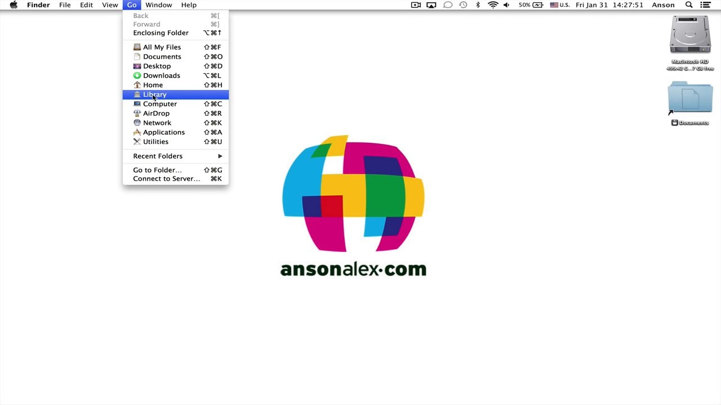This screenshot has width=721, height=405.
Task: Open the Anson user account menu
Action: click(x=663, y=5)
